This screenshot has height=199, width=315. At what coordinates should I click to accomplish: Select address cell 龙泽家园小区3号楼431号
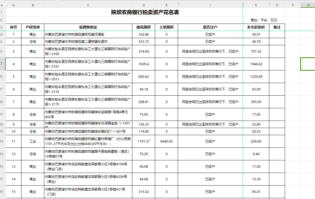click(88, 192)
